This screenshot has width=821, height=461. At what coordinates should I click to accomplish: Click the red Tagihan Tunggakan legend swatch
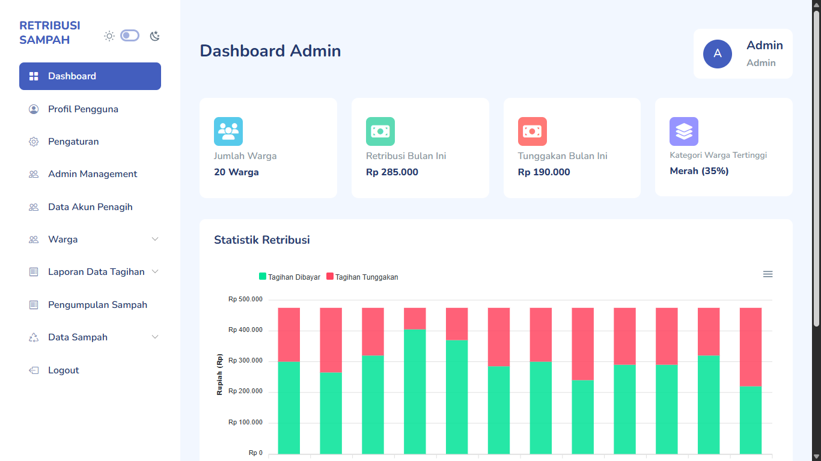coord(330,276)
